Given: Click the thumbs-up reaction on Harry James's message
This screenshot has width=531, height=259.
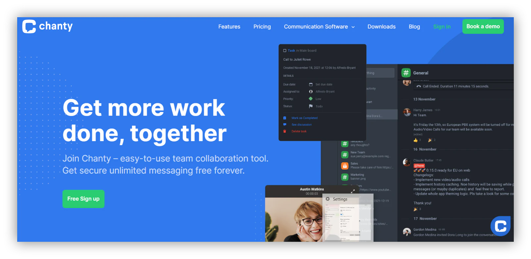Looking at the screenshot, I should click(415, 140).
